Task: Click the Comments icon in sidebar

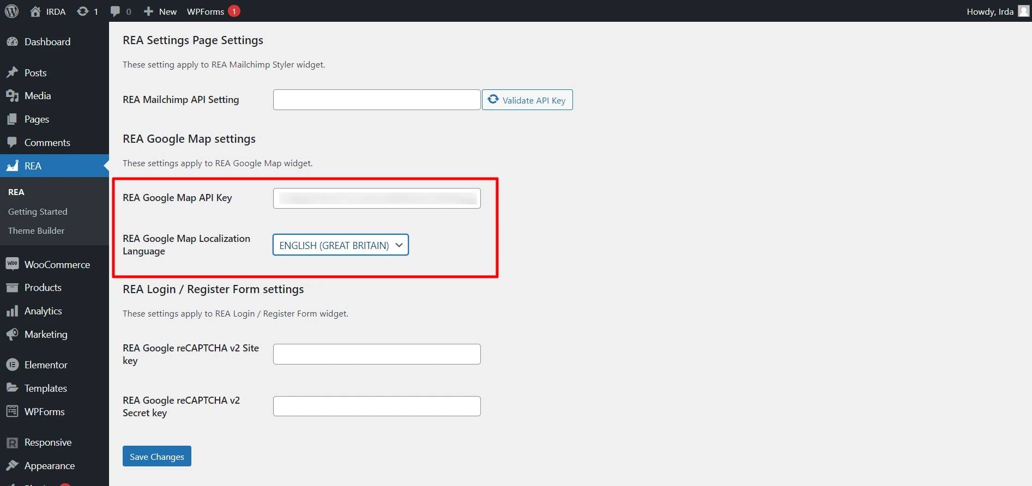Action: 13,143
